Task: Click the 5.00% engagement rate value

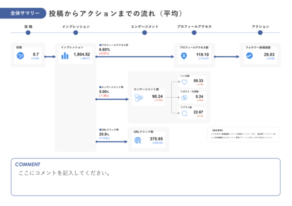Action: click(x=104, y=92)
